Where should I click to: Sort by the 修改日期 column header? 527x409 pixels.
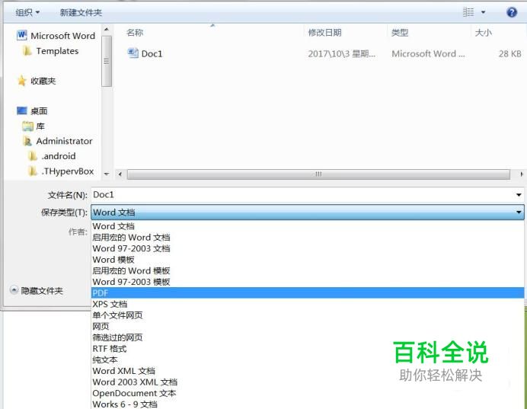click(324, 33)
